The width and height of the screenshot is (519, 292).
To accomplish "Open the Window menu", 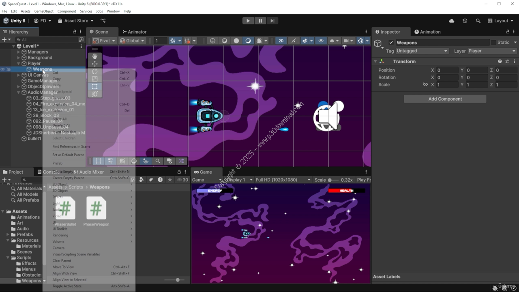I will (x=113, y=11).
